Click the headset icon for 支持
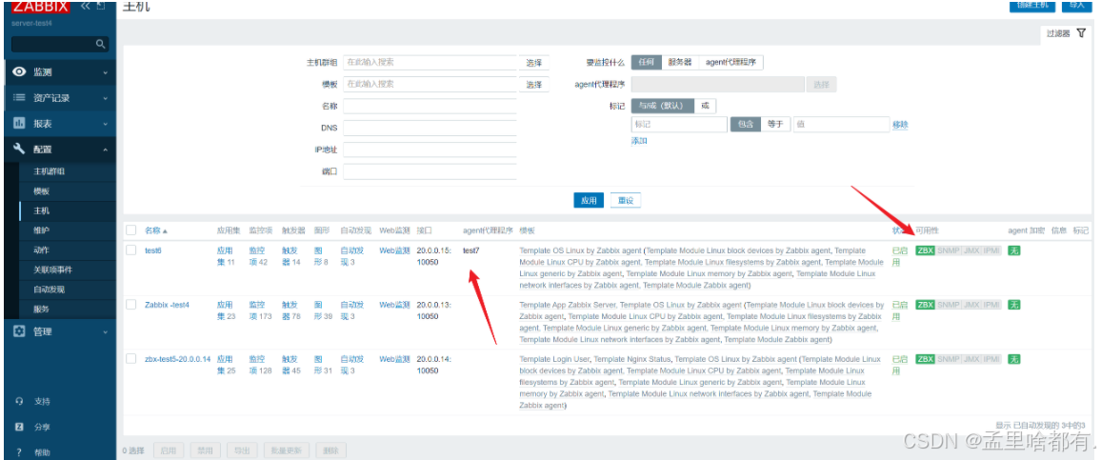1101x460 pixels. point(19,401)
